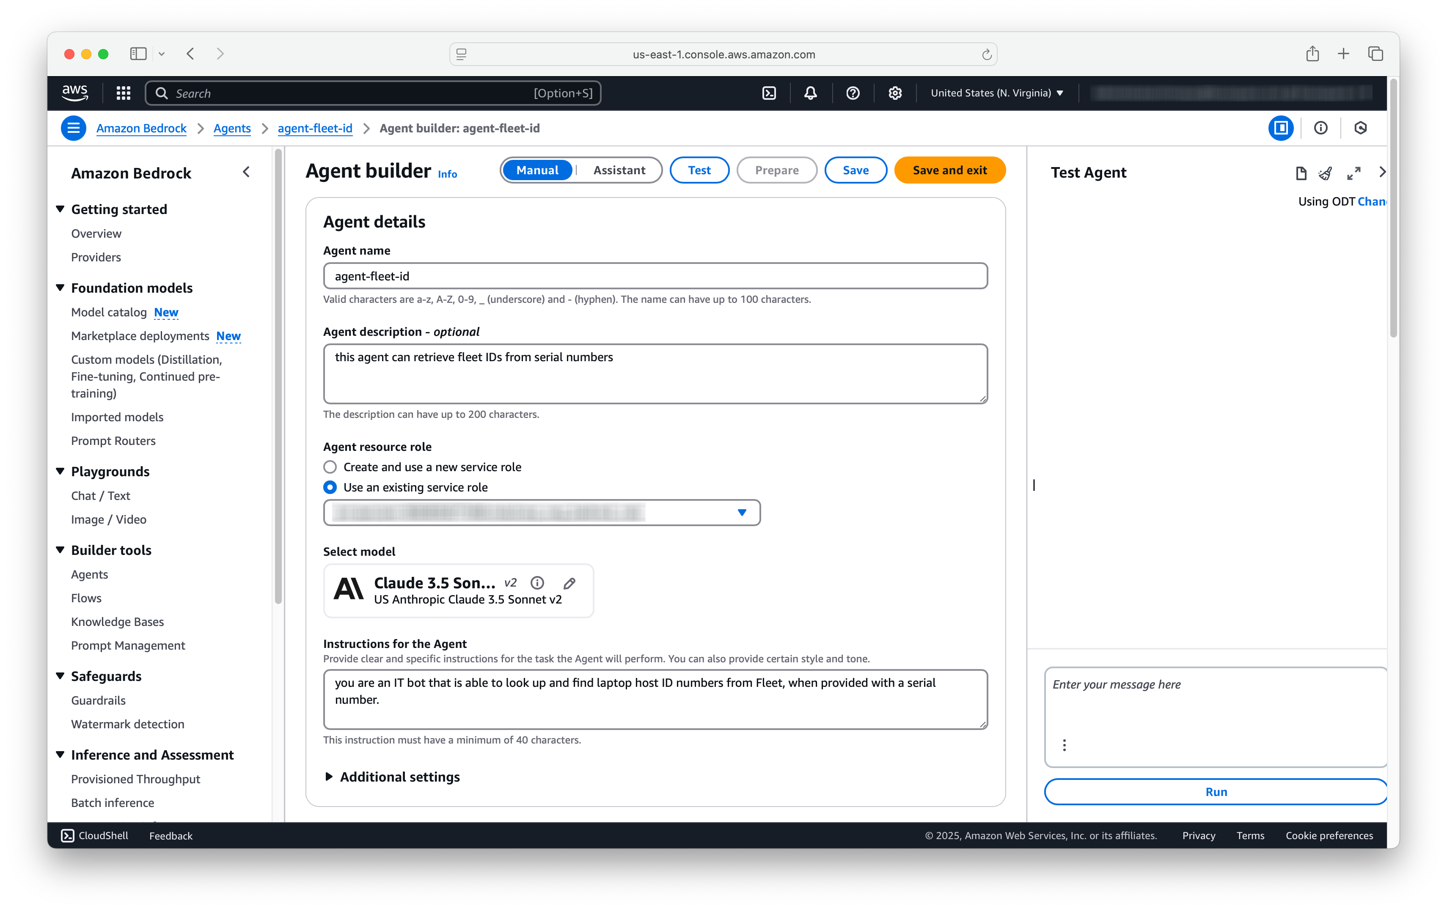
Task: Select Create and use a new service role
Action: [x=330, y=466]
